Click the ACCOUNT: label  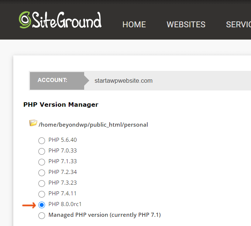[x=52, y=80]
